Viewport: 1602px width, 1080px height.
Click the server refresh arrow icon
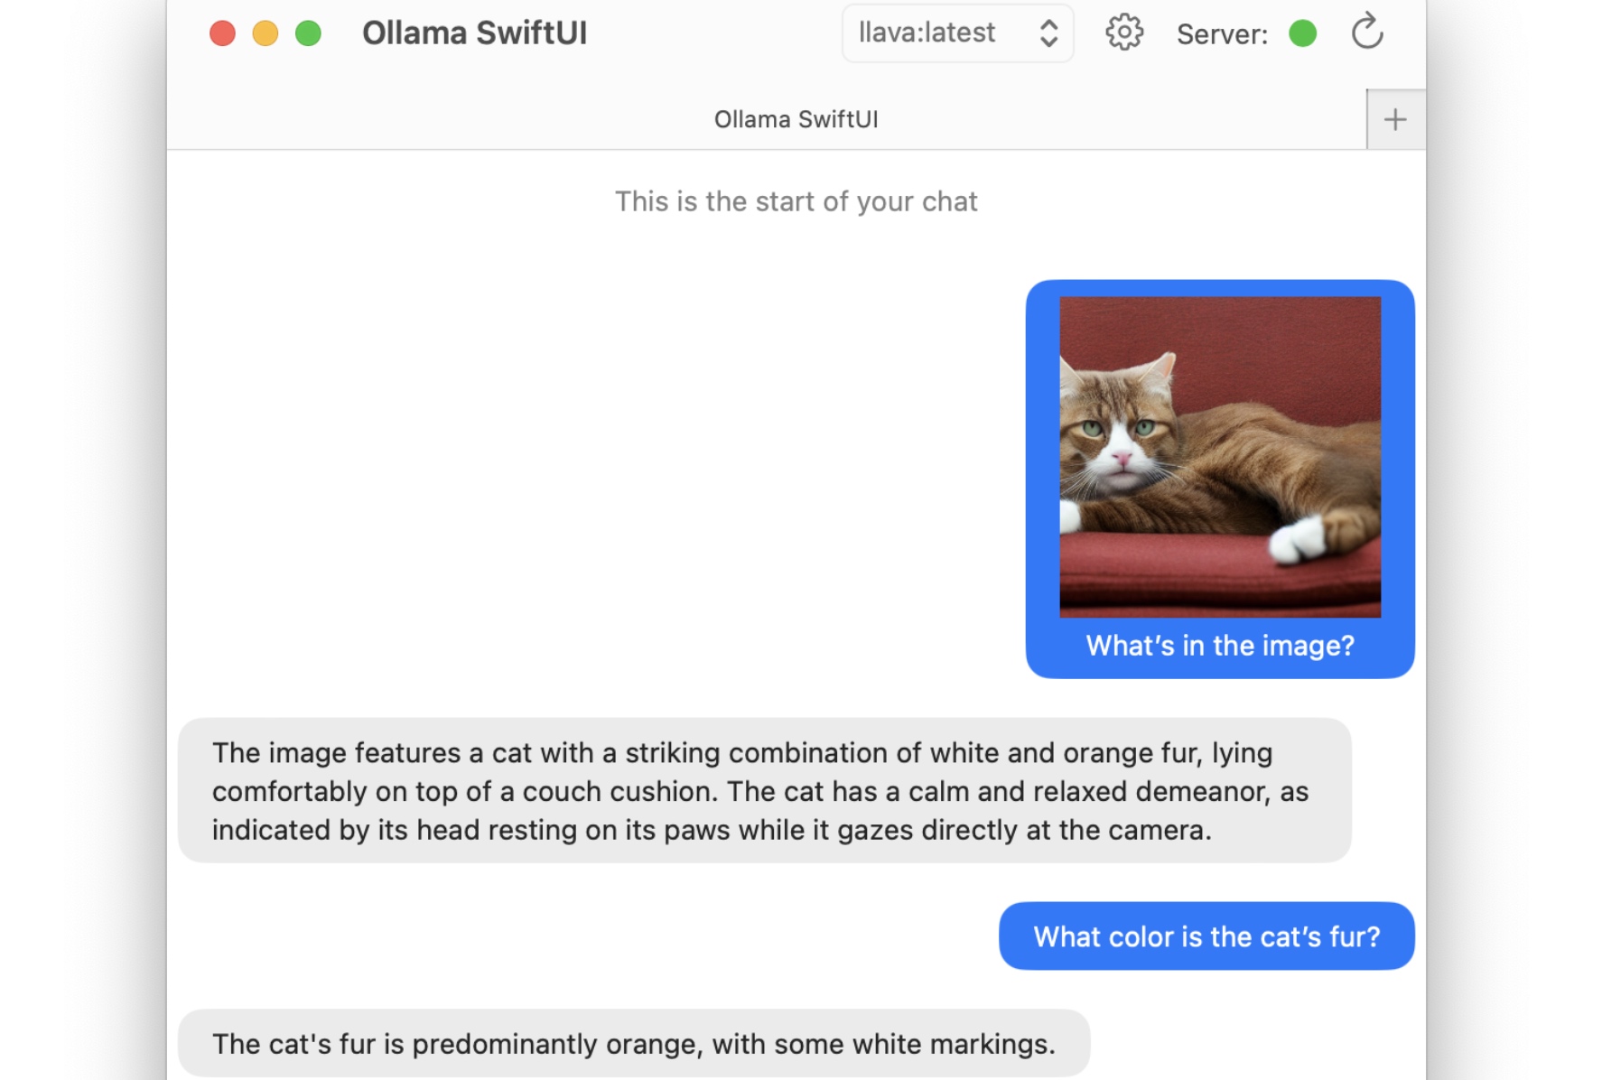(x=1367, y=32)
